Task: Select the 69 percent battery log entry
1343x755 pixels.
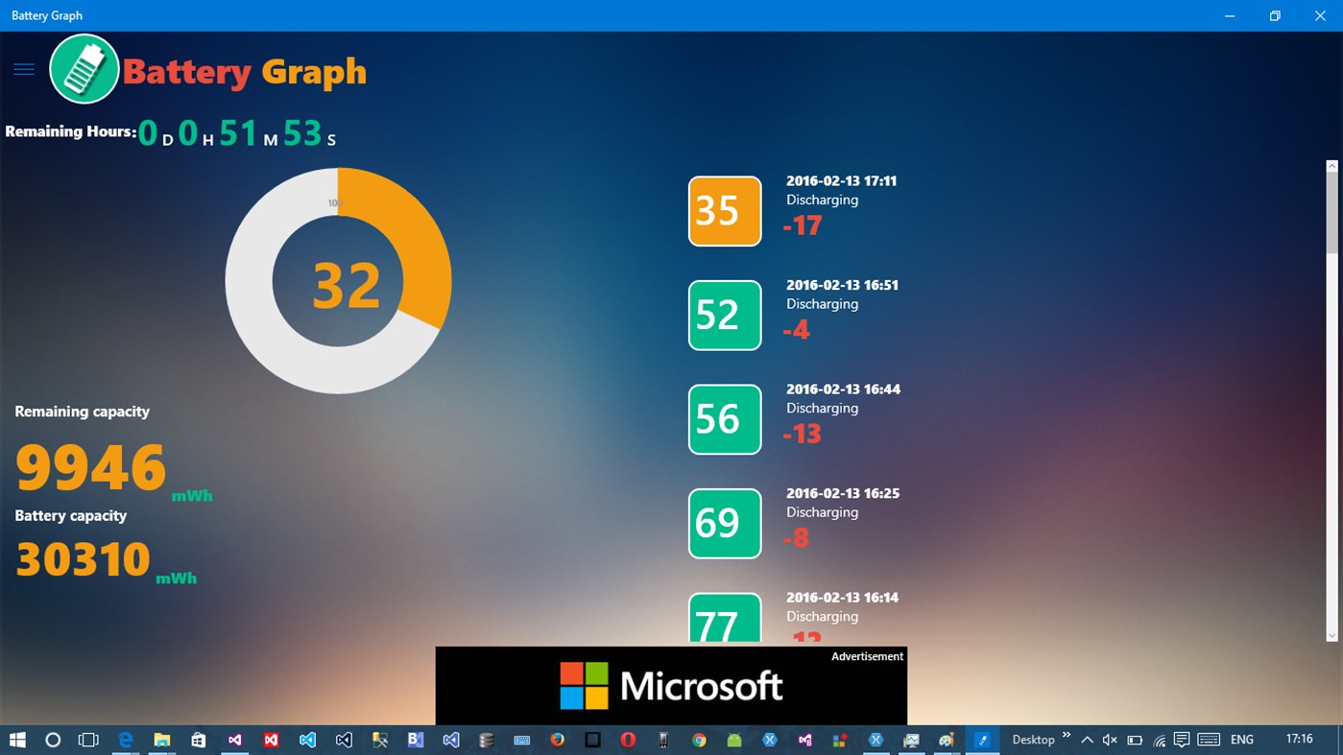Action: 725,524
